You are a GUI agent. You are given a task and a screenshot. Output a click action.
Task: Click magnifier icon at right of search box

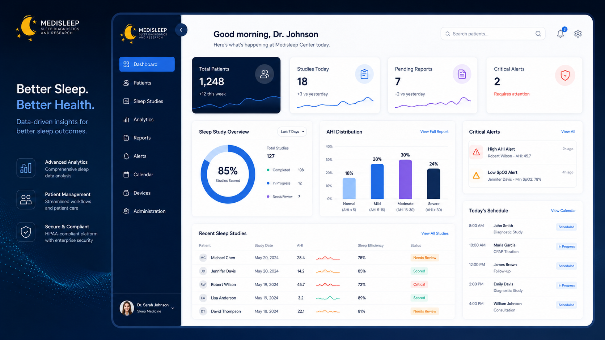click(x=538, y=34)
